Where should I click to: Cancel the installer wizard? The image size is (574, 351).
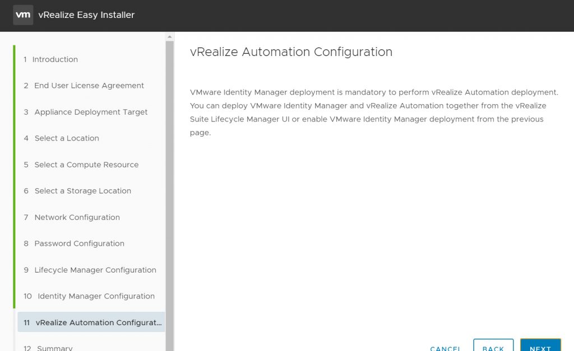[445, 348]
